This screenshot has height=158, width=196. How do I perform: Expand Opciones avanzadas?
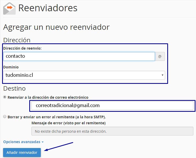point(23,142)
